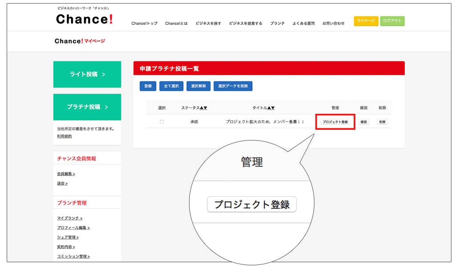The image size is (459, 268).
Task: Open the Chance!トップ menu item
Action: [x=144, y=24]
